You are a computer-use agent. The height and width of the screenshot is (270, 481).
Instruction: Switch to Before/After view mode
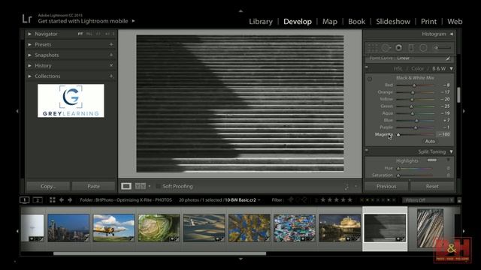(141, 186)
